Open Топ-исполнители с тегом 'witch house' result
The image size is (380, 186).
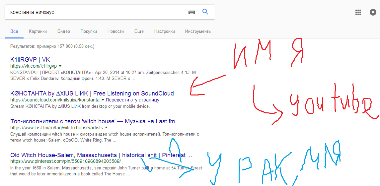pyautogui.click(x=93, y=121)
